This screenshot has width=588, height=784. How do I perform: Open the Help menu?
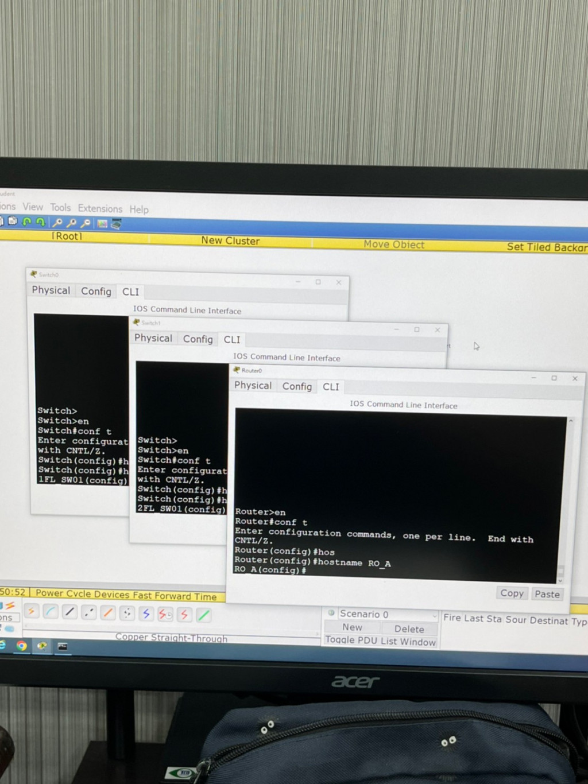139,209
